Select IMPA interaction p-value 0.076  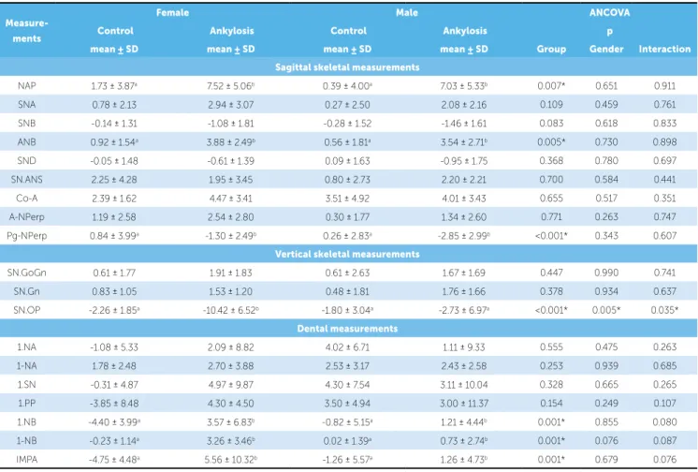(x=664, y=459)
